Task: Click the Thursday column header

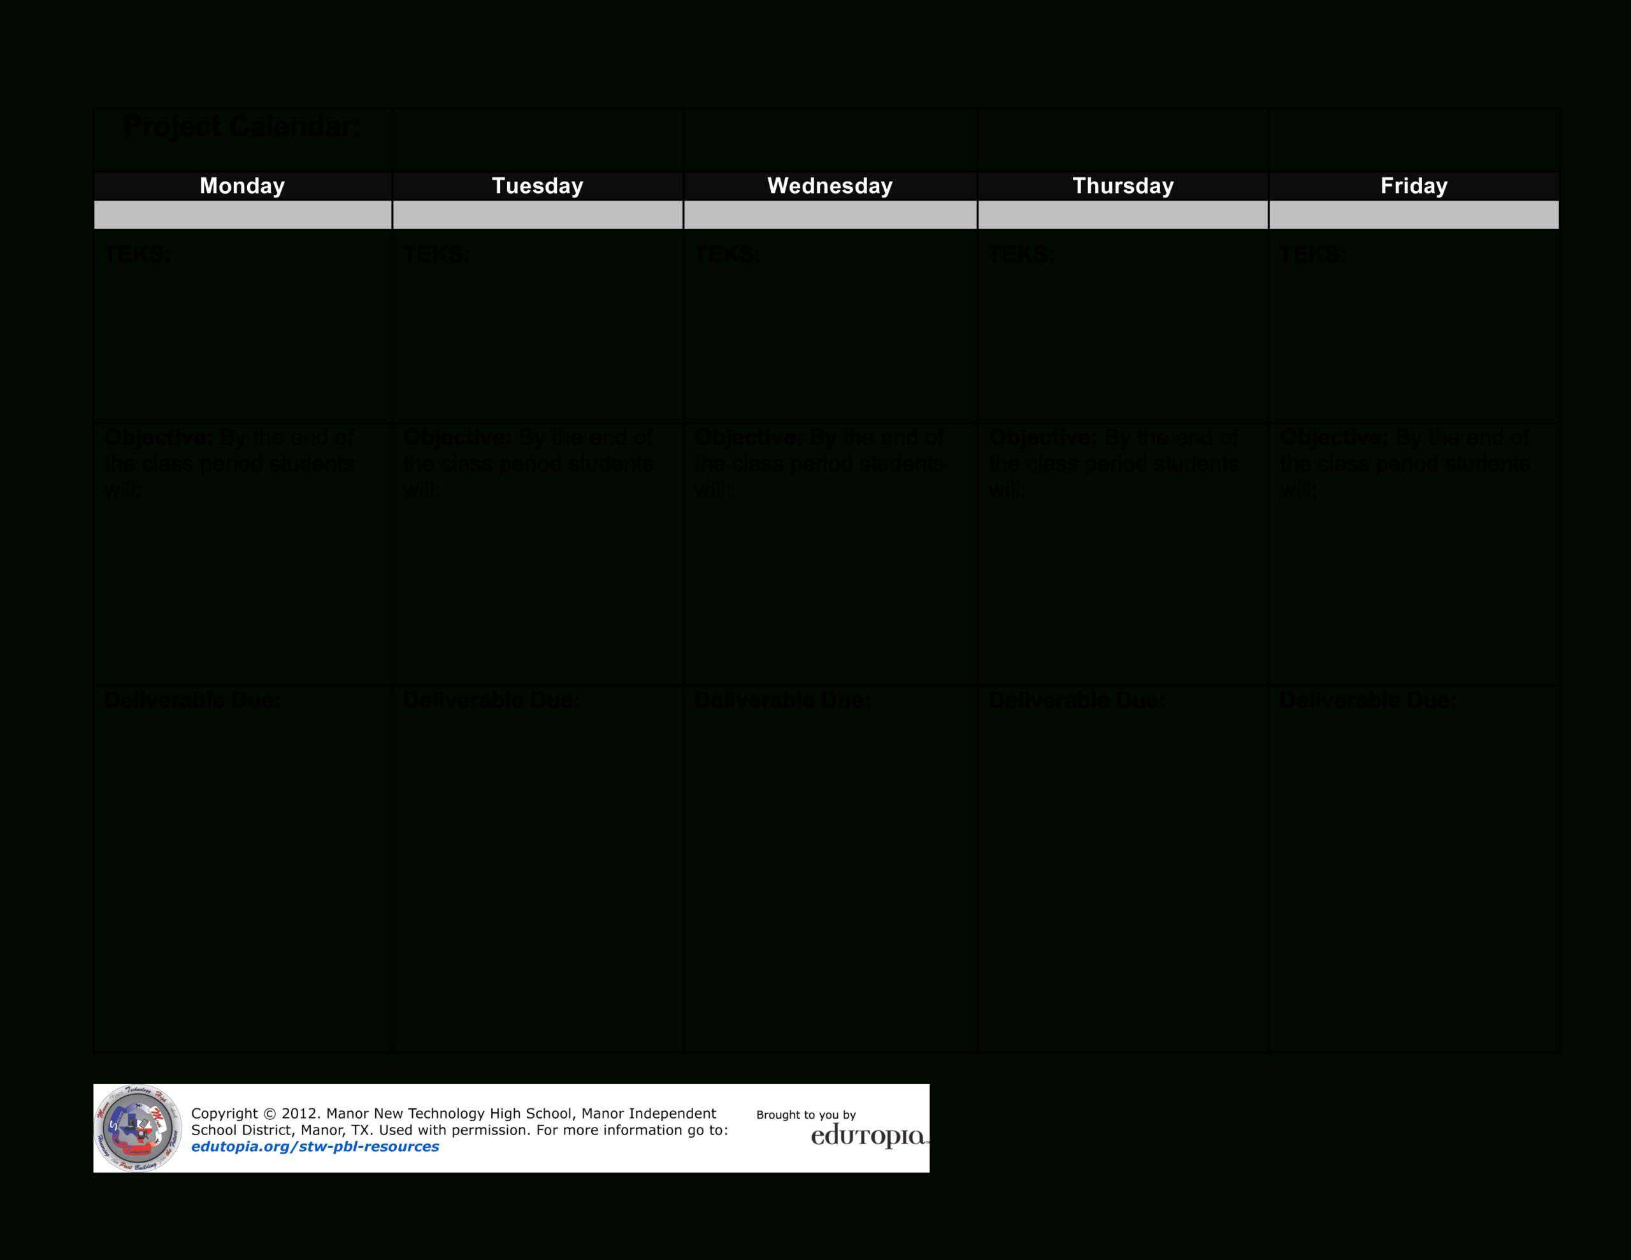Action: (1123, 185)
